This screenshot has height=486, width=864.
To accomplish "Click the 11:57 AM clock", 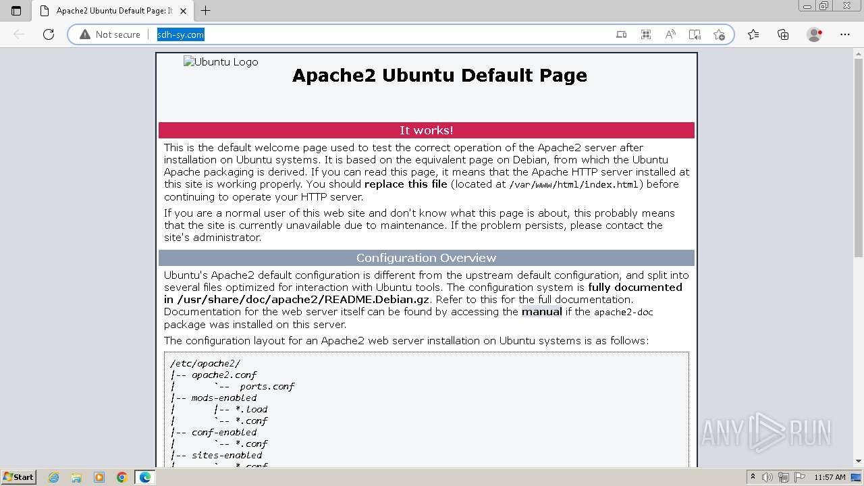I will [x=830, y=477].
